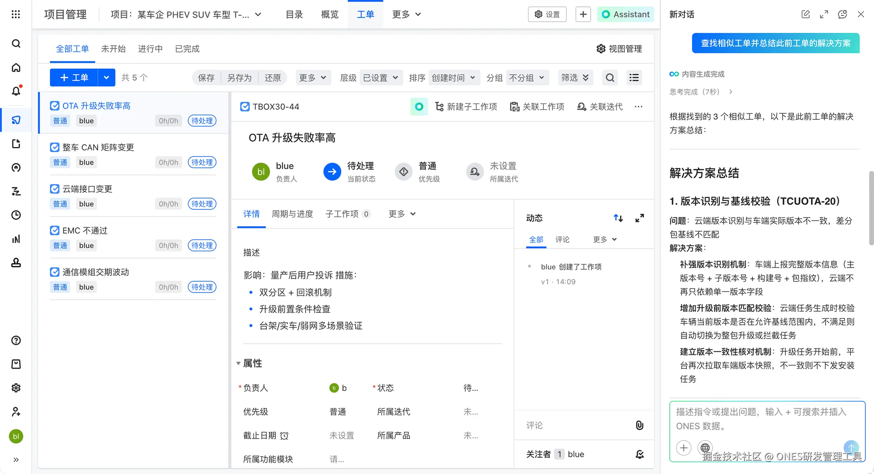Open the 周期与进度 tab

click(292, 214)
